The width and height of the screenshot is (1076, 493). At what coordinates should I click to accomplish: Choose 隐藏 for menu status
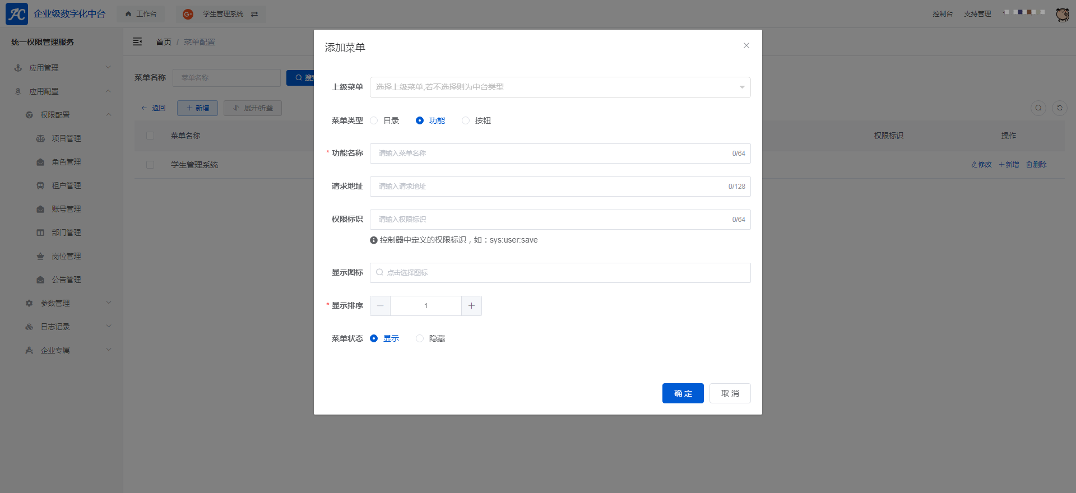pyautogui.click(x=420, y=339)
